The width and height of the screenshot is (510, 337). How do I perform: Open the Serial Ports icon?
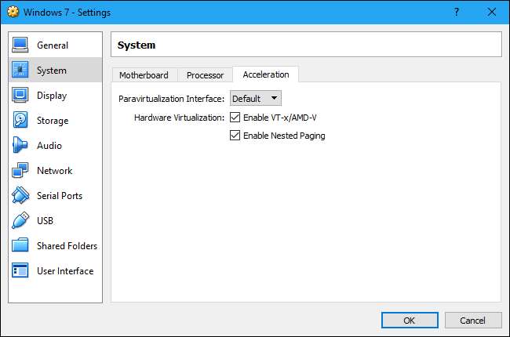coord(20,196)
